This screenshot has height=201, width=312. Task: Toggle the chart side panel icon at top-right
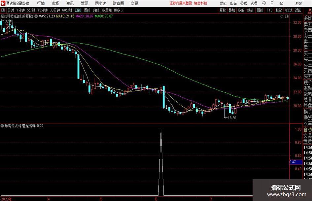click(287, 17)
